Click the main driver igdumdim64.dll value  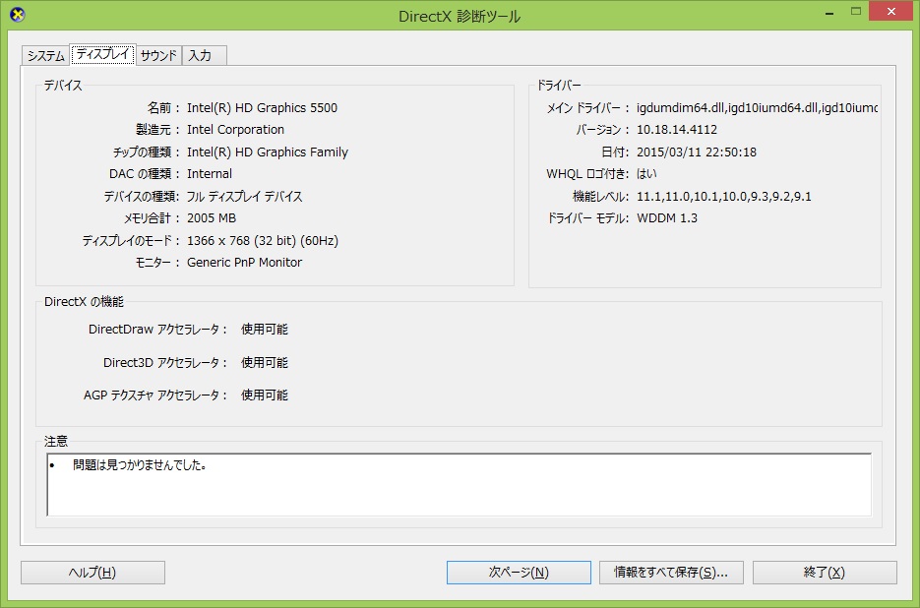click(757, 108)
